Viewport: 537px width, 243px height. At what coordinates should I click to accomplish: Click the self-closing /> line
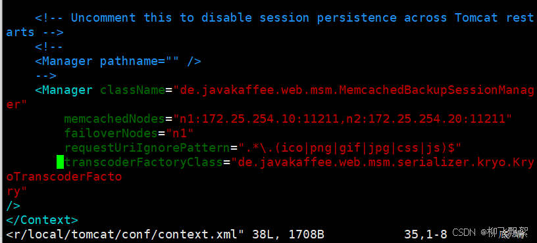point(13,206)
